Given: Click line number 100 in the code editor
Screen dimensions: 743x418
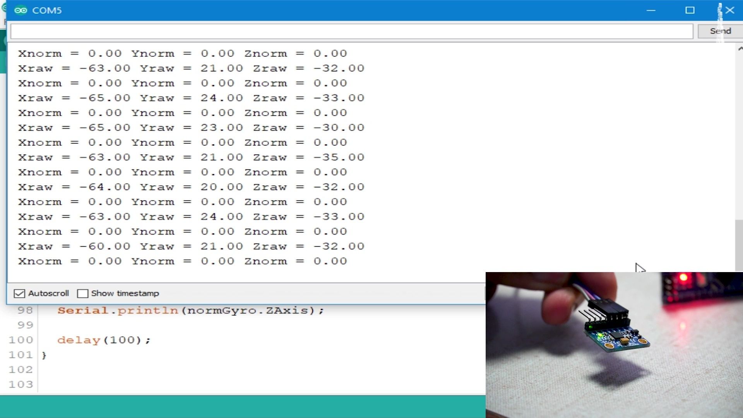Looking at the screenshot, I should pyautogui.click(x=21, y=340).
